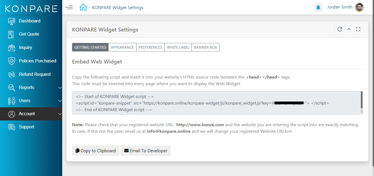The height and width of the screenshot is (176, 374).
Task: Expand the panel to fullscreen
Action: (x=358, y=29)
